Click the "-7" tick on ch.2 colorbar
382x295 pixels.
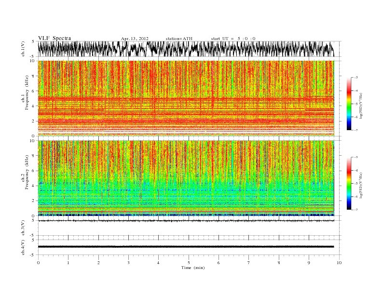[x=356, y=210]
